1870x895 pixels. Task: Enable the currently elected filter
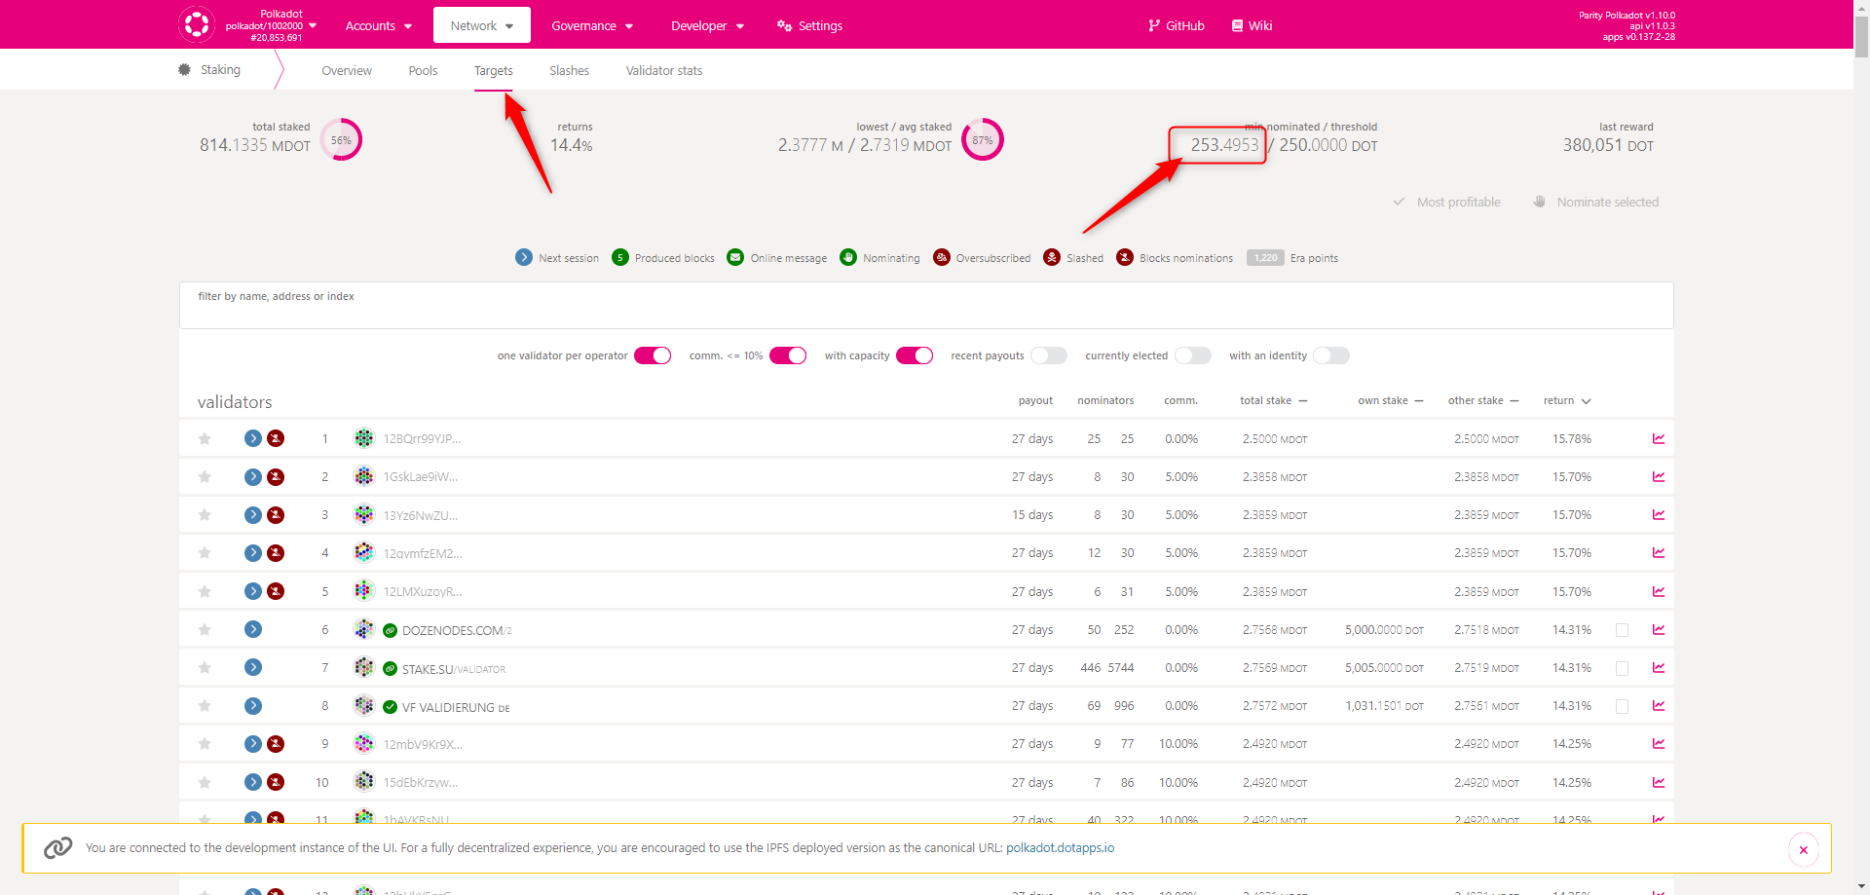pyautogui.click(x=1193, y=355)
